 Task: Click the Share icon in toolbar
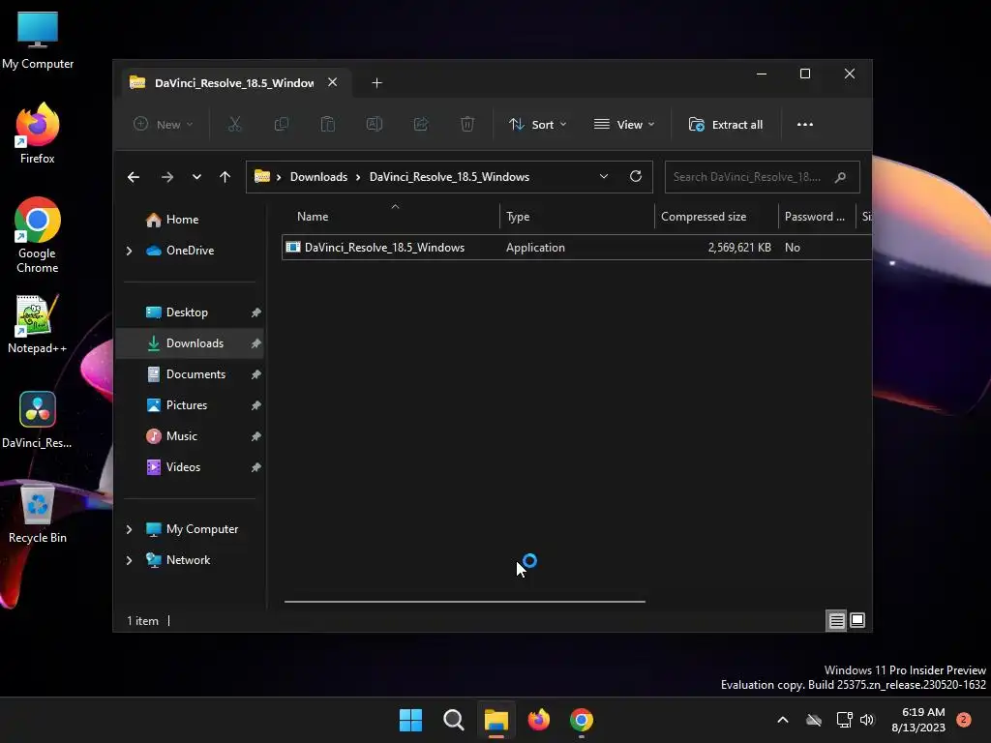[x=421, y=125]
